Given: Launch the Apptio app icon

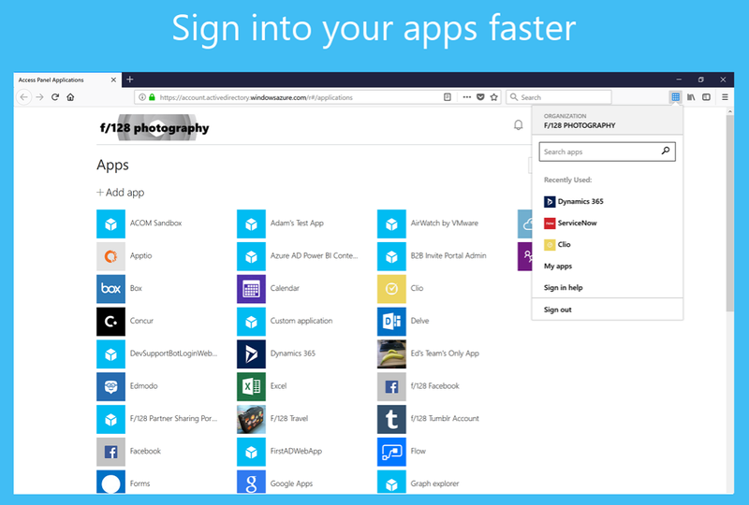Looking at the screenshot, I should pyautogui.click(x=110, y=256).
